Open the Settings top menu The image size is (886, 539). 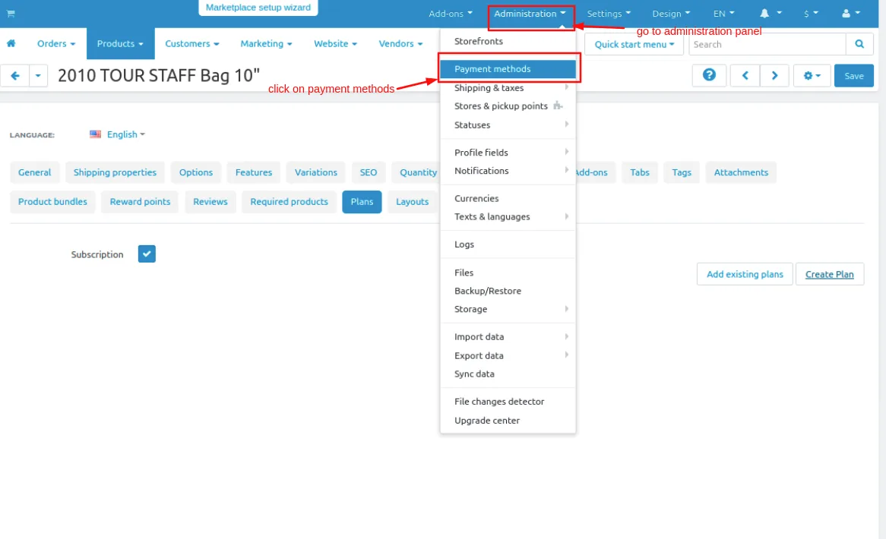pos(609,14)
